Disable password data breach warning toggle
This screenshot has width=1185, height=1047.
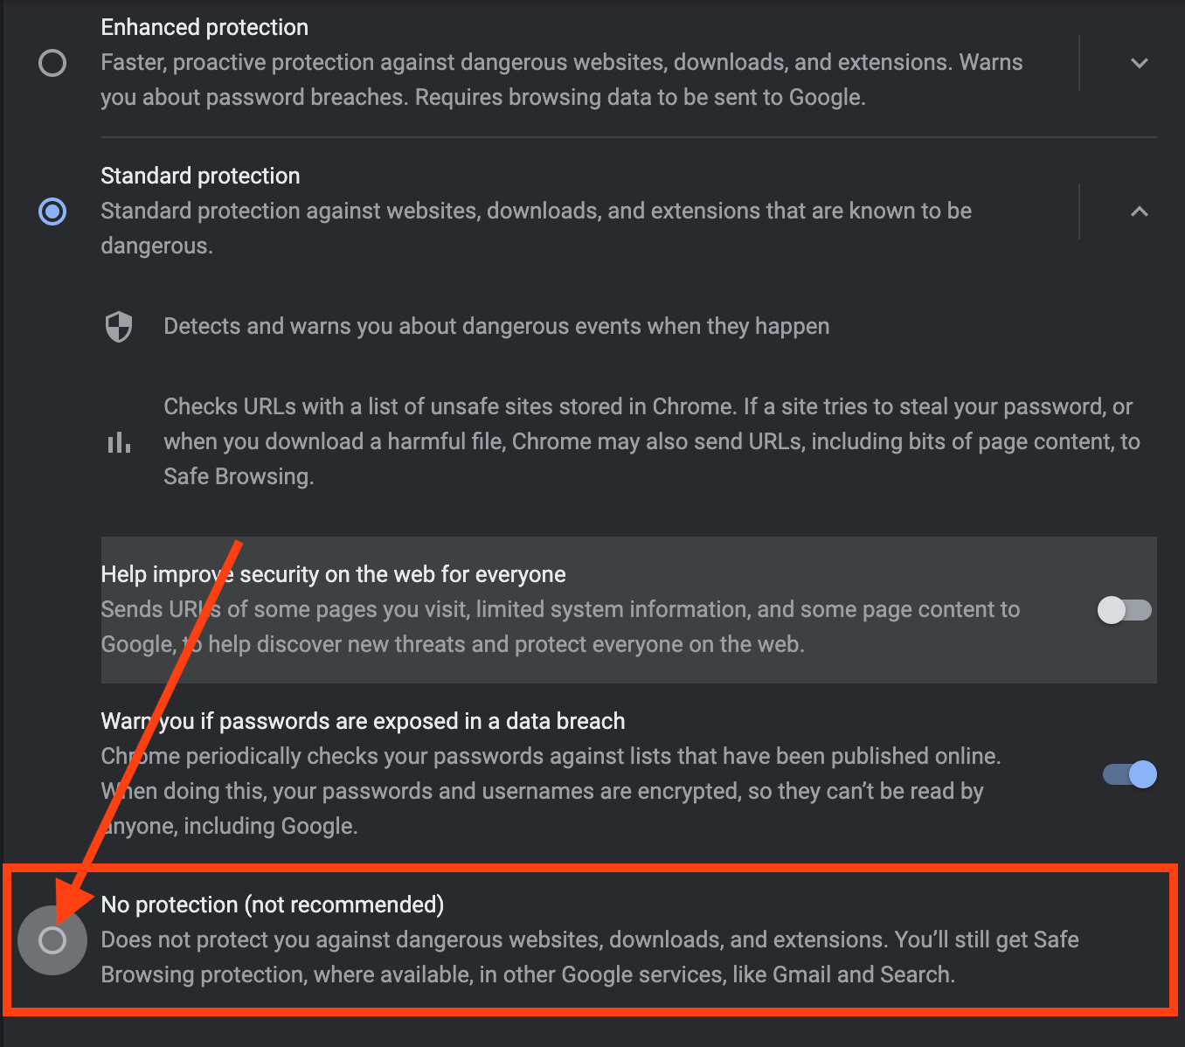click(1130, 774)
